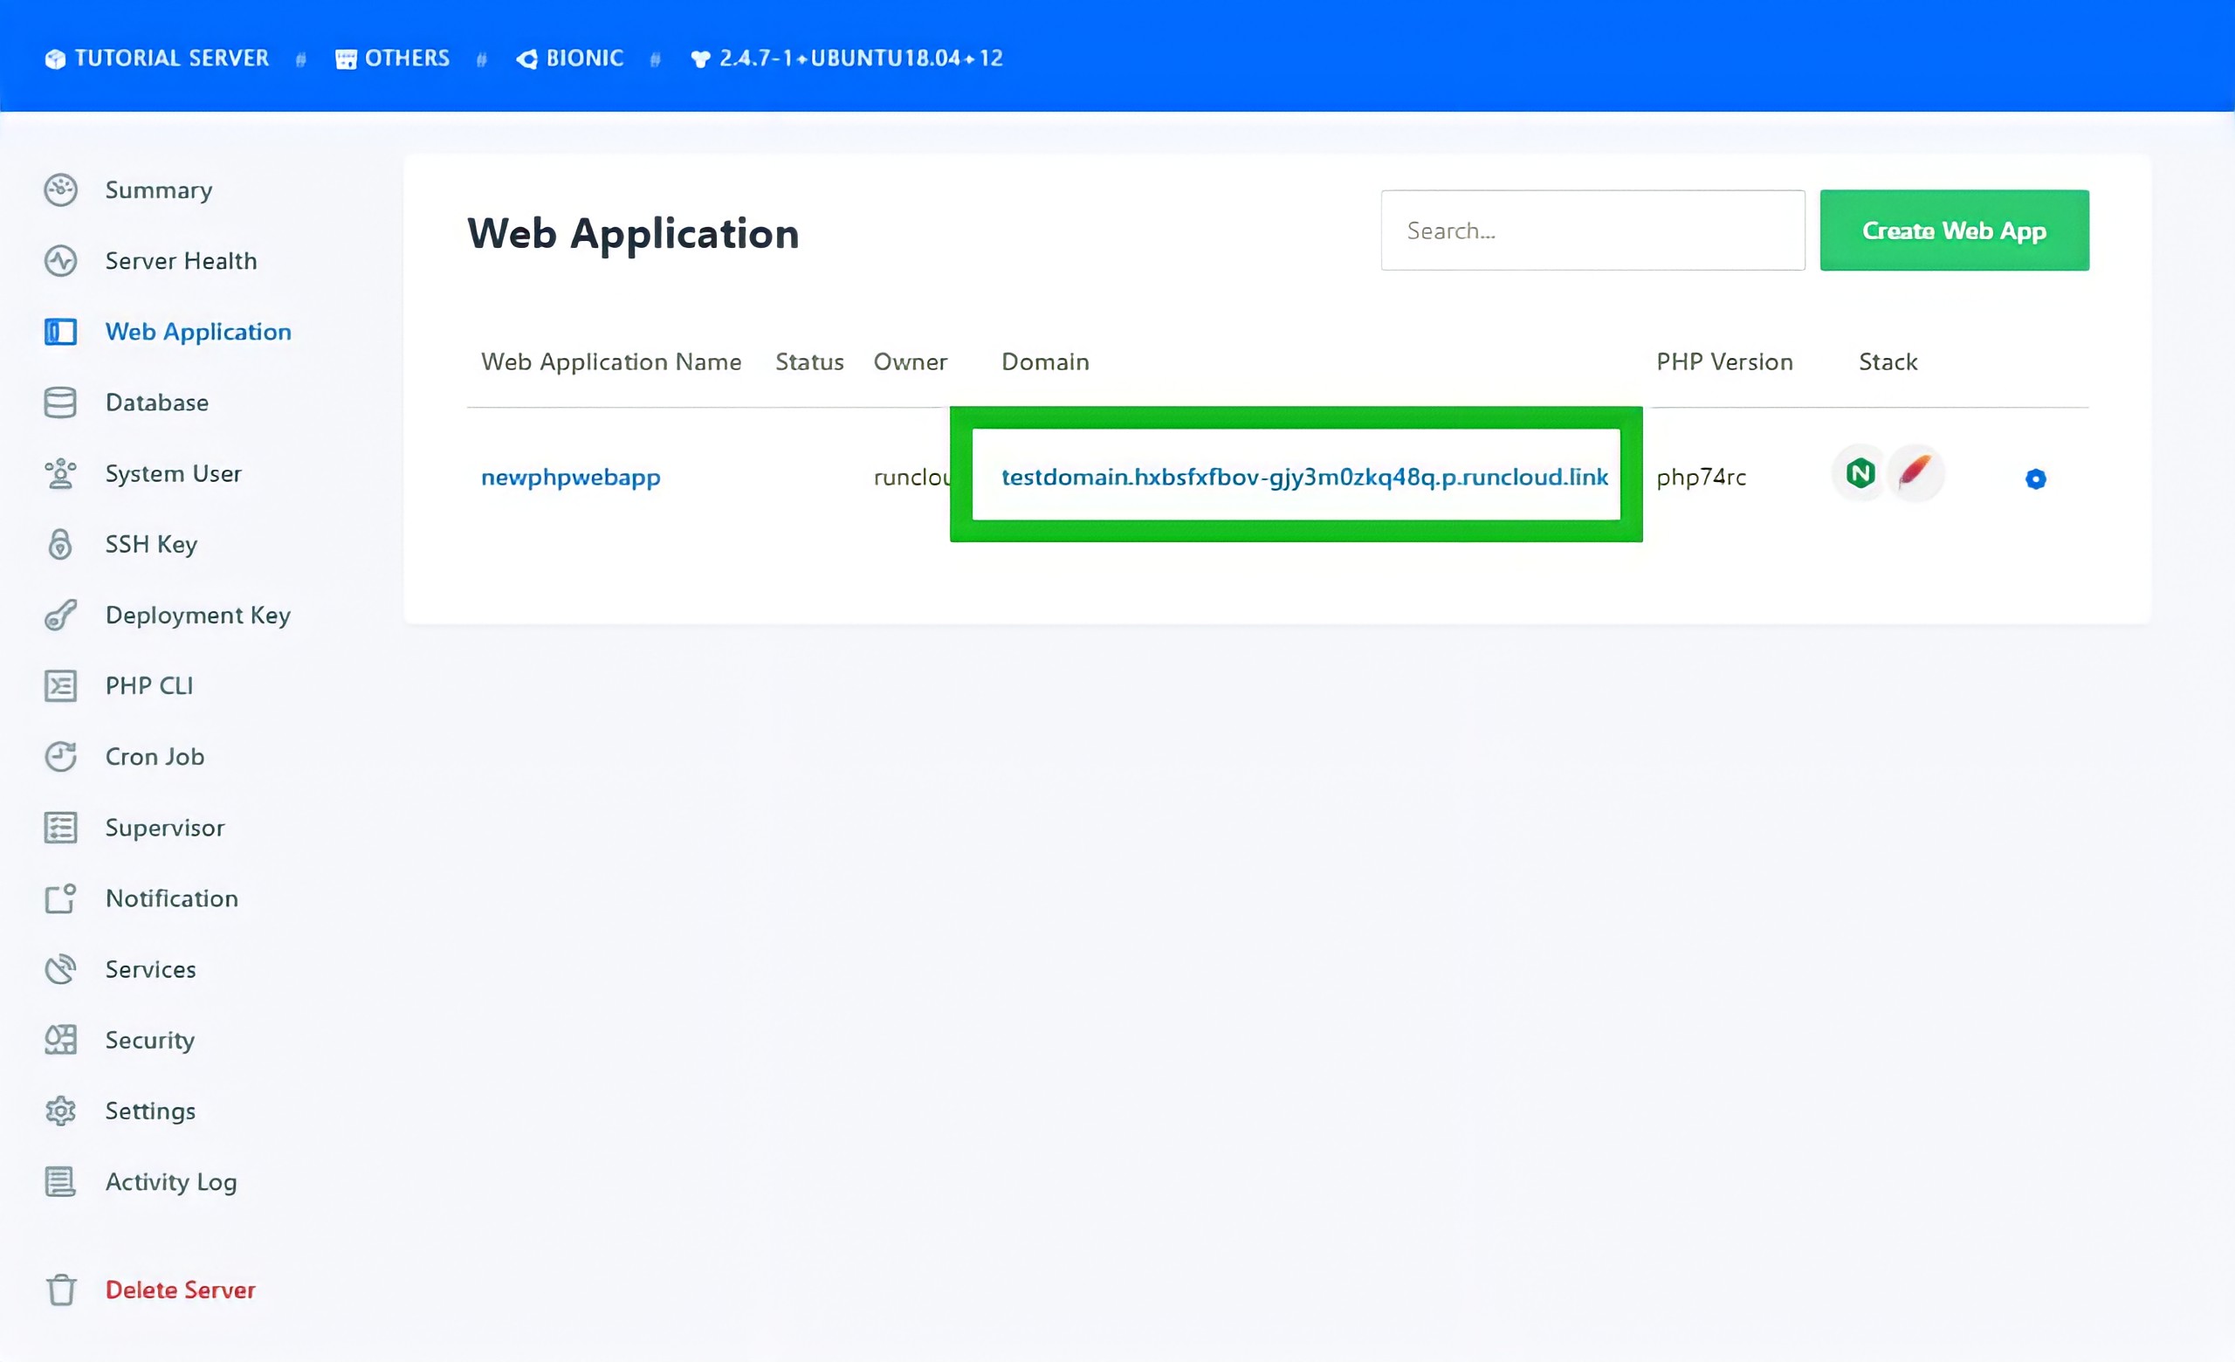Open the Services page

pyautogui.click(x=150, y=969)
